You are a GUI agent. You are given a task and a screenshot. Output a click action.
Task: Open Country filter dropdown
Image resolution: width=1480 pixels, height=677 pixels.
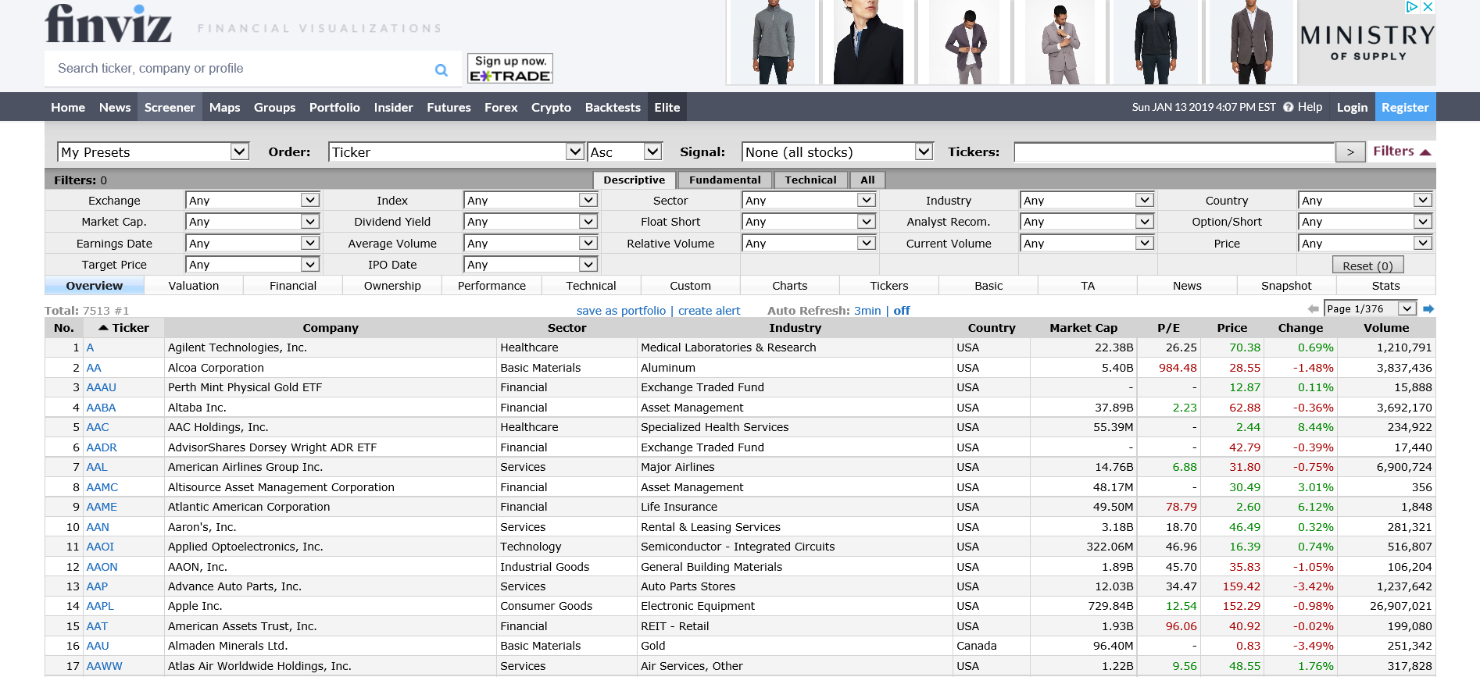point(1365,200)
